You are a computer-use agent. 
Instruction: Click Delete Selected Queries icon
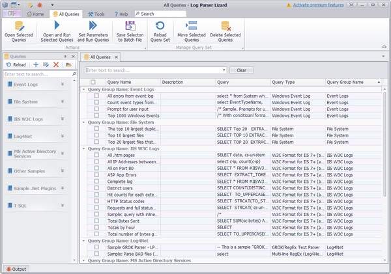pos(225,27)
